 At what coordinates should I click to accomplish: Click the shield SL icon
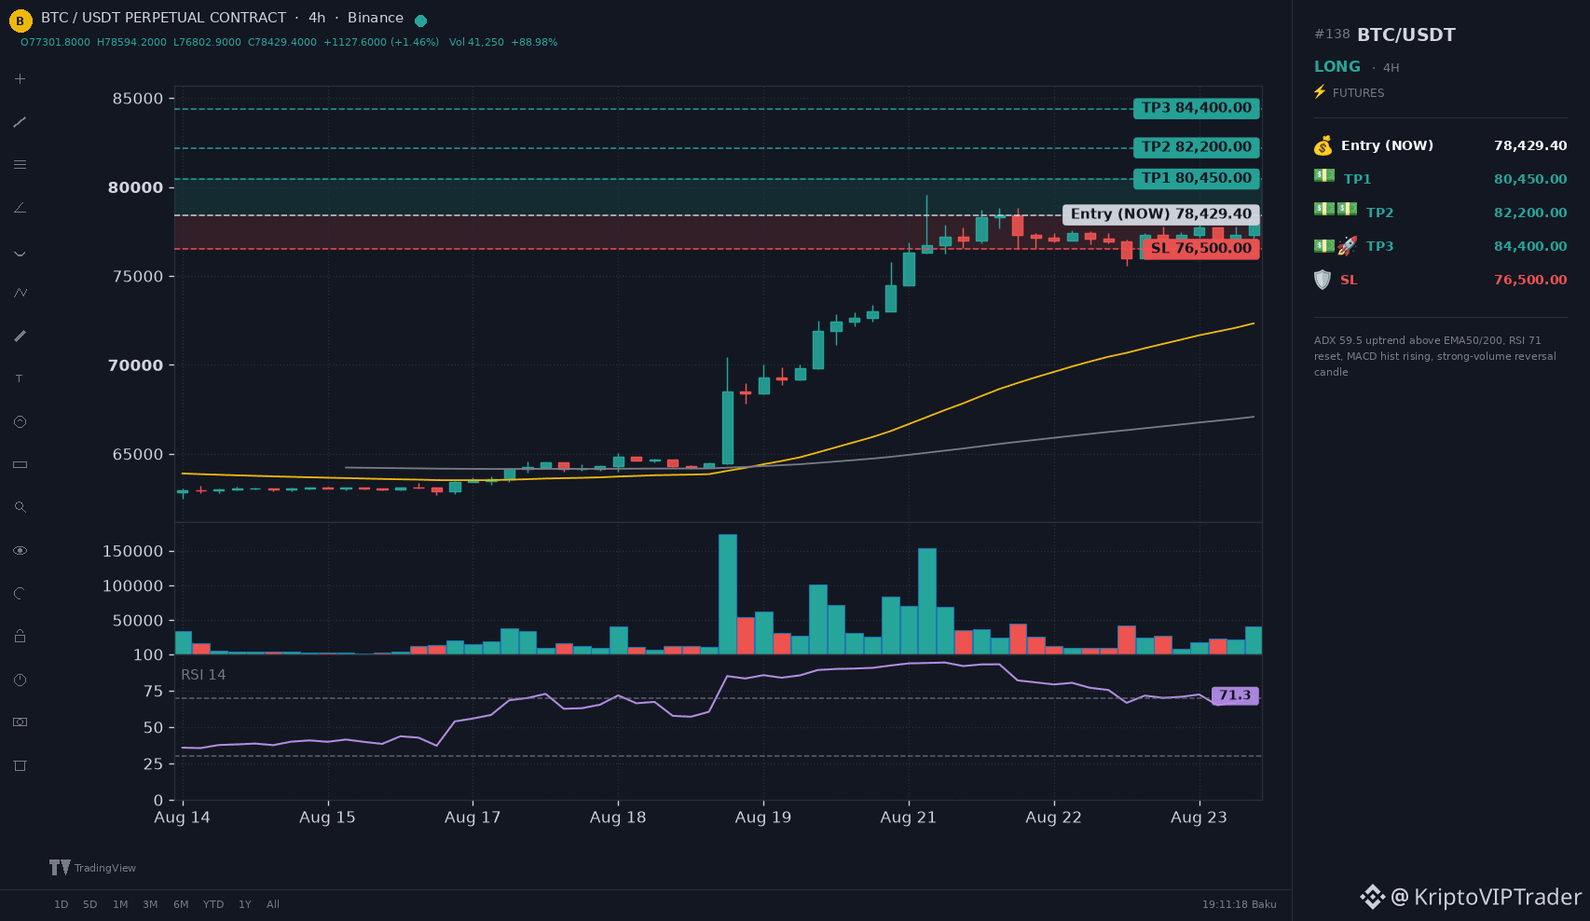[x=1323, y=280]
